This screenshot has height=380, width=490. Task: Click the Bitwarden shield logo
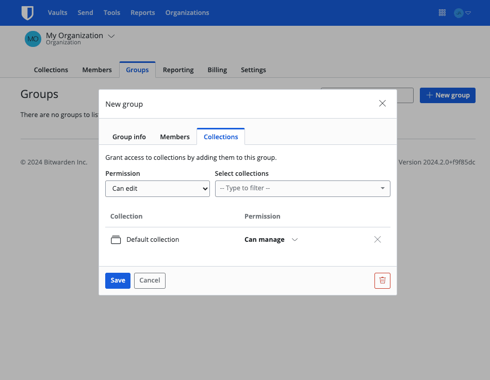click(x=27, y=12)
